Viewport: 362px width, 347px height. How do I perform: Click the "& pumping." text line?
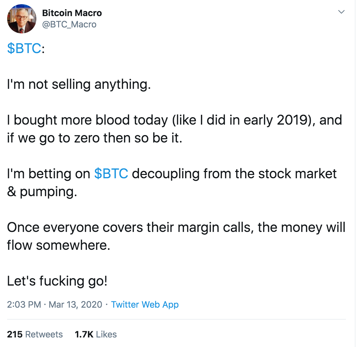(x=42, y=192)
